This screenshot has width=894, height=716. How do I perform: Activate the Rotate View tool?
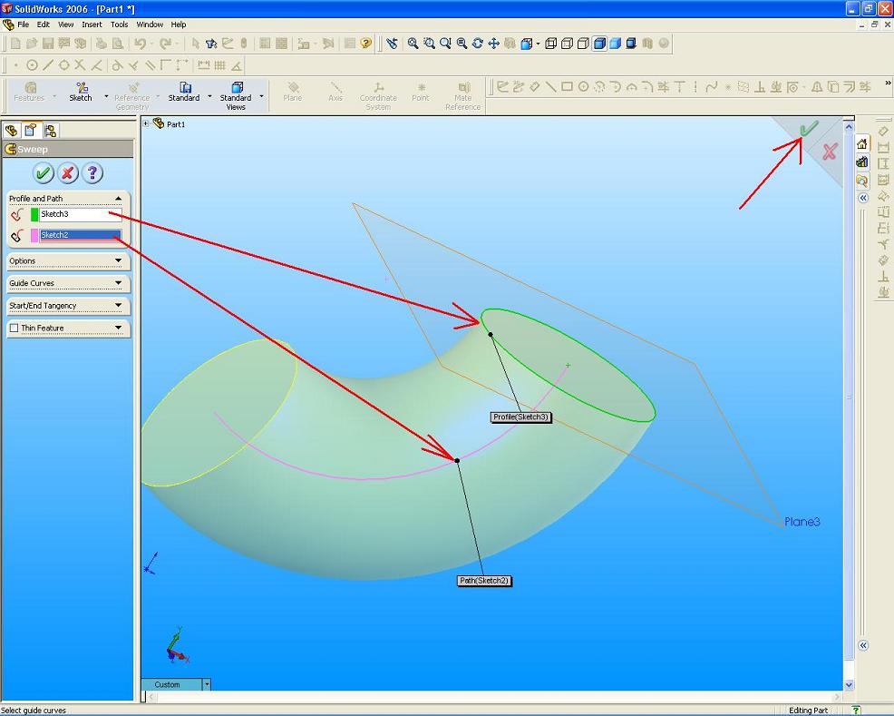[x=476, y=43]
